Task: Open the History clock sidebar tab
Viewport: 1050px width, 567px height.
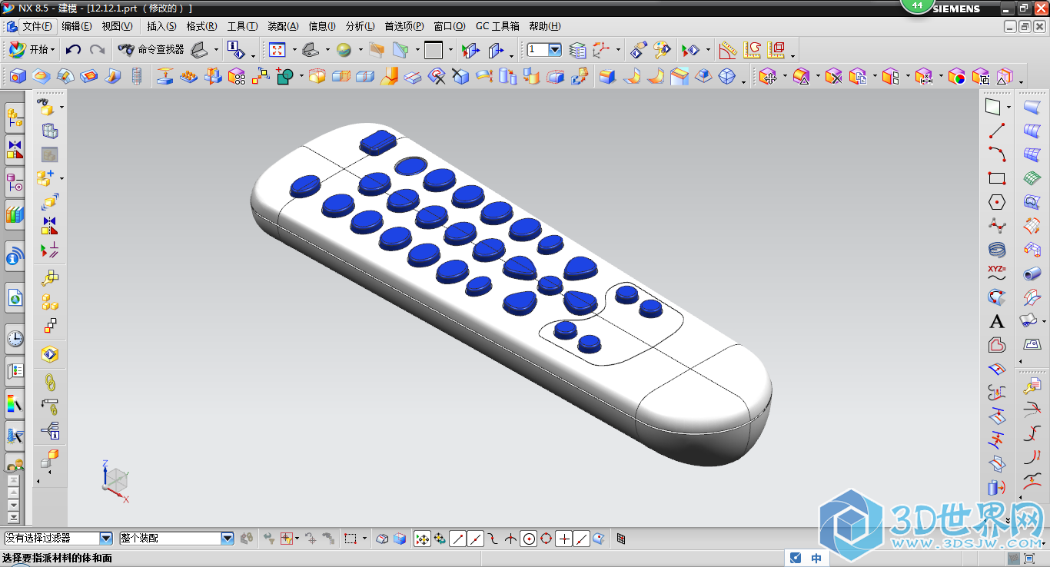Action: pos(15,338)
